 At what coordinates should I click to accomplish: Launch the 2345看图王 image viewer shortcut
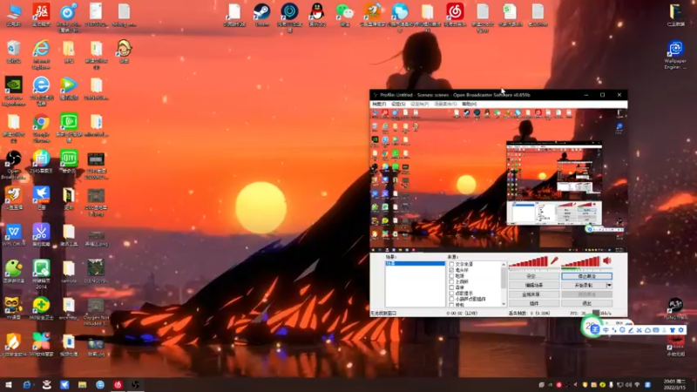(41, 162)
